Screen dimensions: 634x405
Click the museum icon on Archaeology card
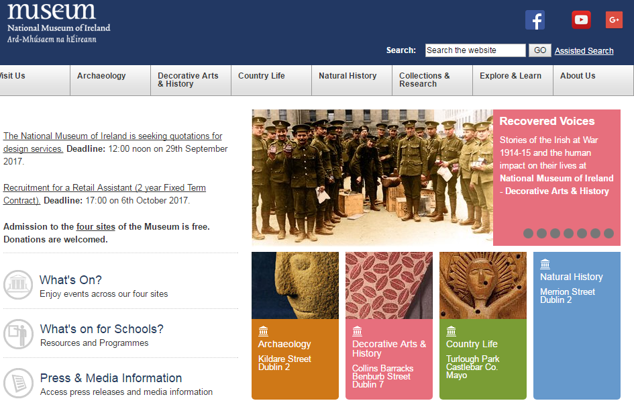coord(263,331)
